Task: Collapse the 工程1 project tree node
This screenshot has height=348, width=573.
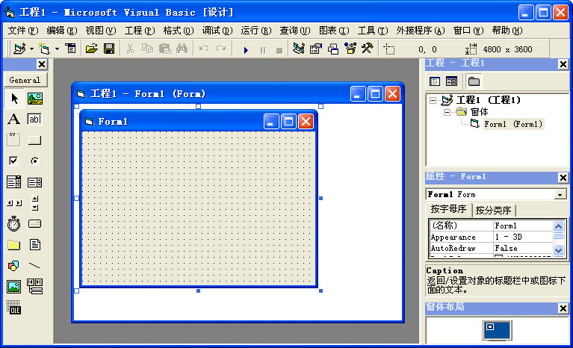Action: 434,100
